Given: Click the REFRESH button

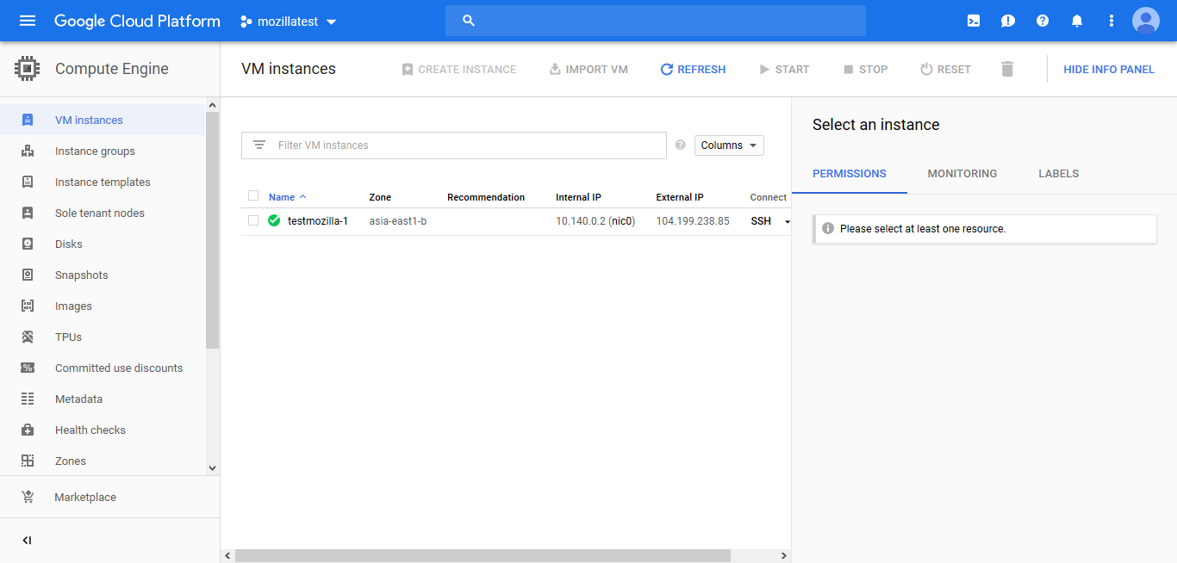Looking at the screenshot, I should pos(693,69).
